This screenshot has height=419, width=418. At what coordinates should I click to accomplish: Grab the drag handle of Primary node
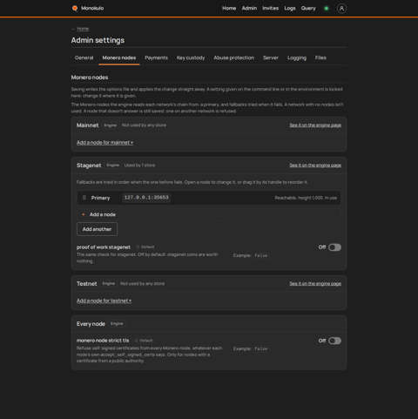pyautogui.click(x=84, y=198)
